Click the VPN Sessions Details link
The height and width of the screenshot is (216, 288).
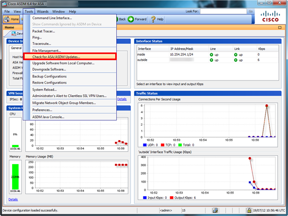122,99
